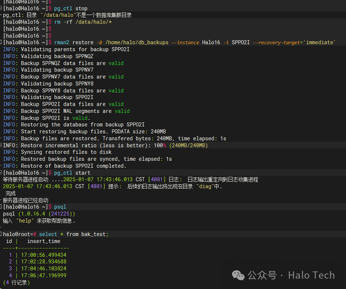Image resolution: width=346 pixels, height=289 pixels.
Task: Collapse the fold marker beside "rman2 restore" command
Action: (1, 42)
